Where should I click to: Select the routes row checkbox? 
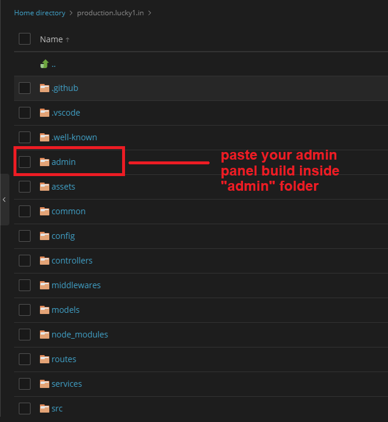(25, 359)
